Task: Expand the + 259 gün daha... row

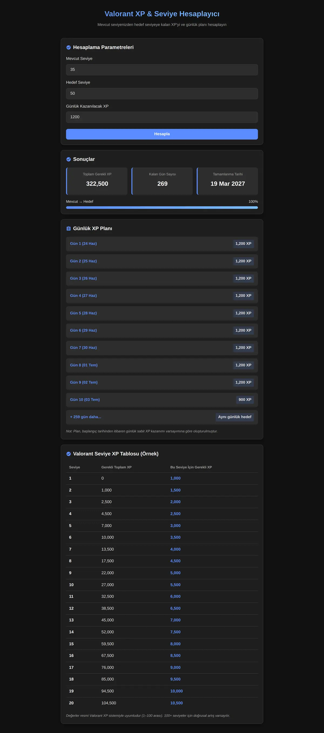Action: (x=162, y=417)
